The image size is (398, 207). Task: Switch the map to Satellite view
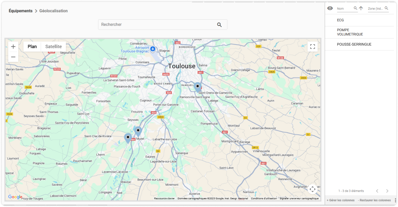54,46
